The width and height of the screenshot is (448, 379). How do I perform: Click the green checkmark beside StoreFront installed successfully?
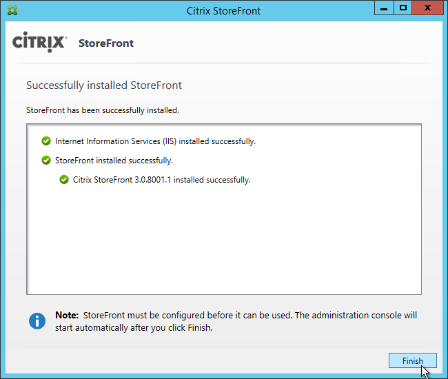pyautogui.click(x=46, y=161)
